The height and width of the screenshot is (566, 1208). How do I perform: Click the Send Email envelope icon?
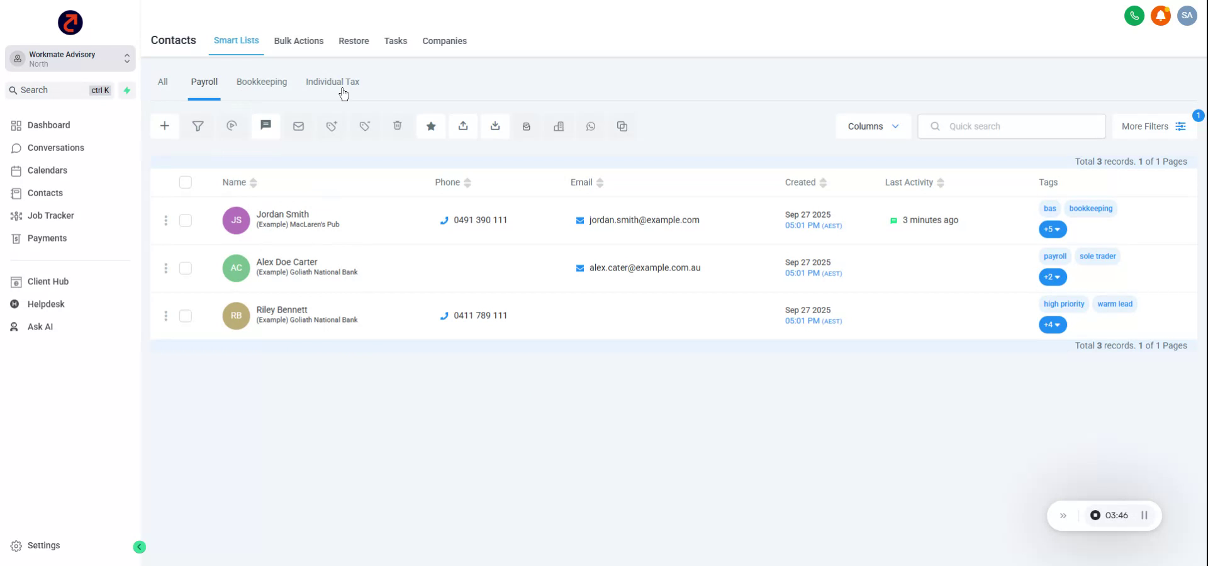298,126
